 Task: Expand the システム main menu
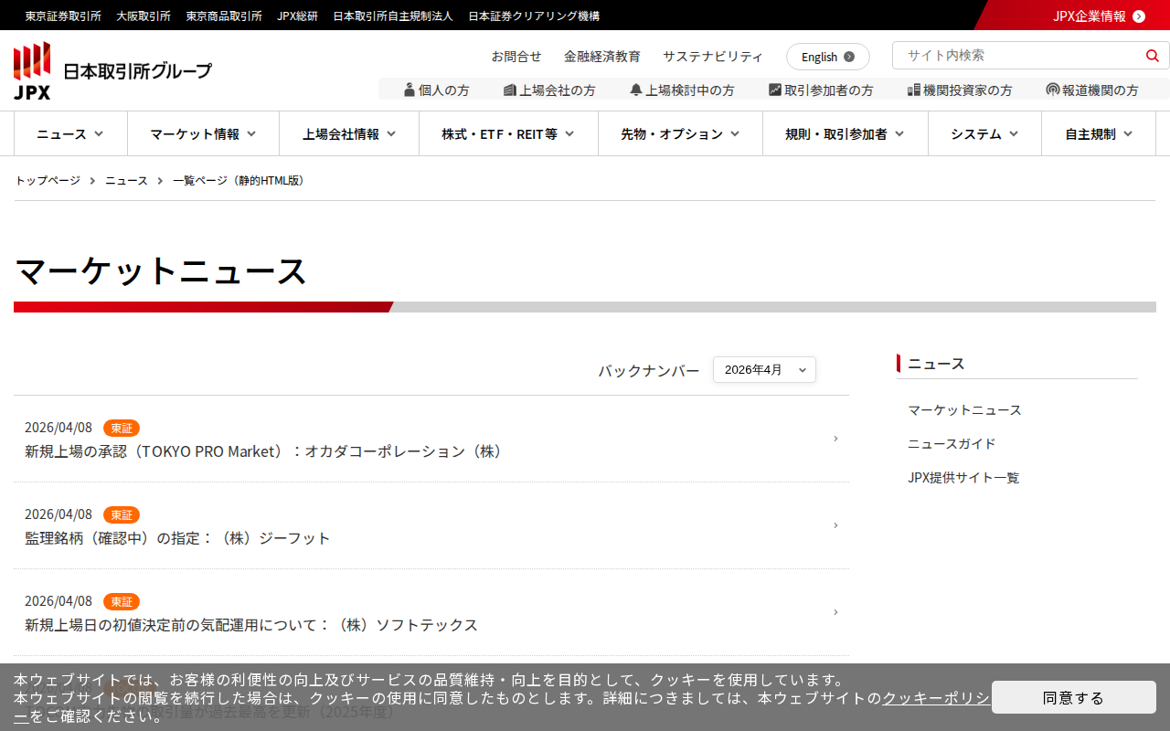tap(984, 133)
